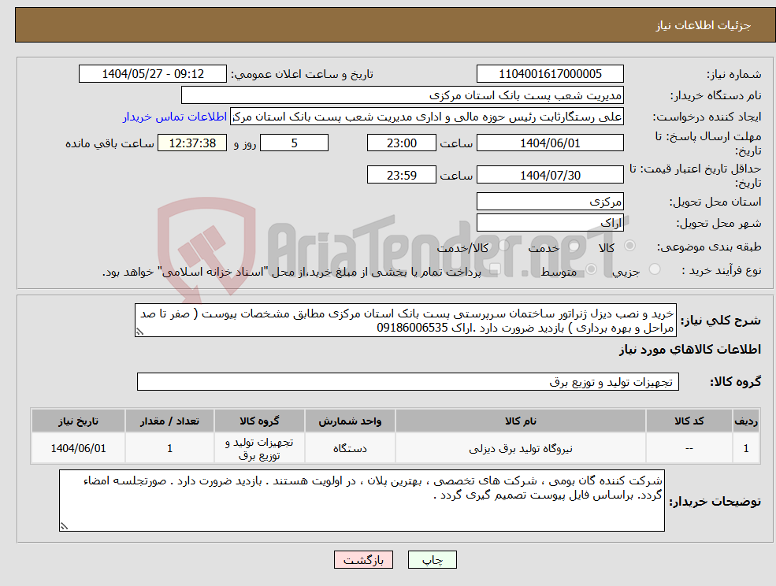
Task: Click the بازگشت button
Action: (x=363, y=559)
